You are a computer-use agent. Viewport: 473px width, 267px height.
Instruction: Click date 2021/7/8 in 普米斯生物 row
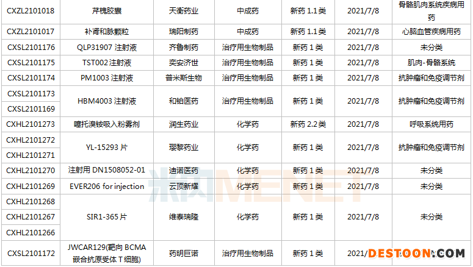point(363,78)
